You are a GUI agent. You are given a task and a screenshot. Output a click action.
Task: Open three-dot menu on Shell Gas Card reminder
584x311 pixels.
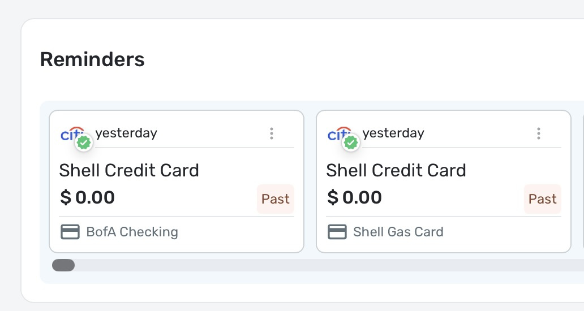539,133
